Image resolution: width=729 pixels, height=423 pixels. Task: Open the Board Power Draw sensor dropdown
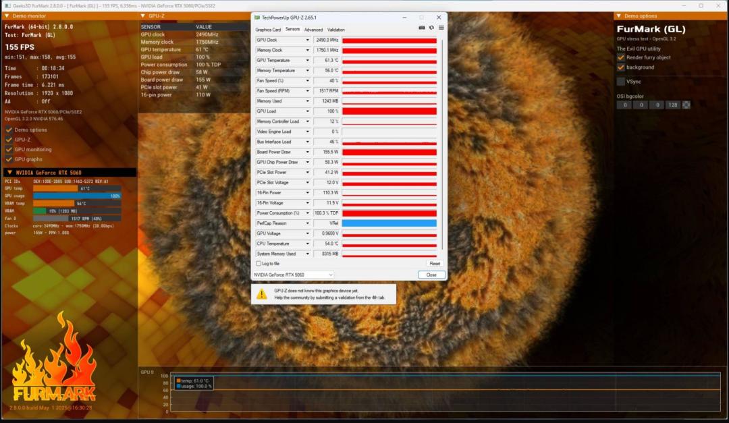[x=307, y=152]
